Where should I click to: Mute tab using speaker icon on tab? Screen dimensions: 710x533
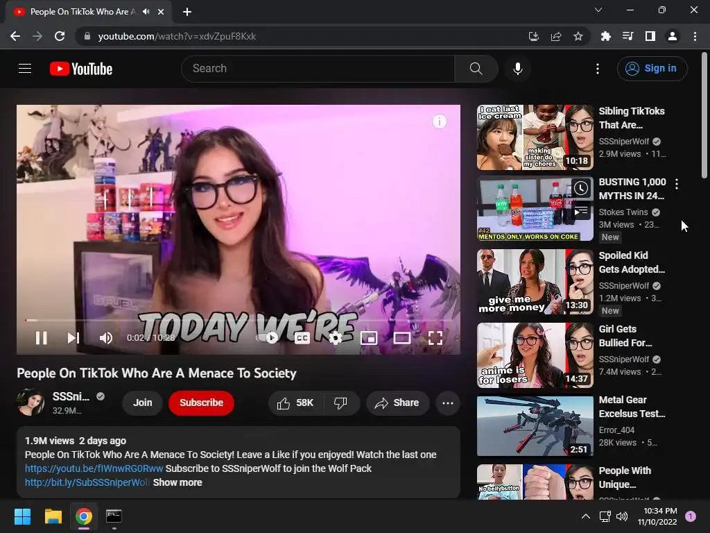coord(146,12)
